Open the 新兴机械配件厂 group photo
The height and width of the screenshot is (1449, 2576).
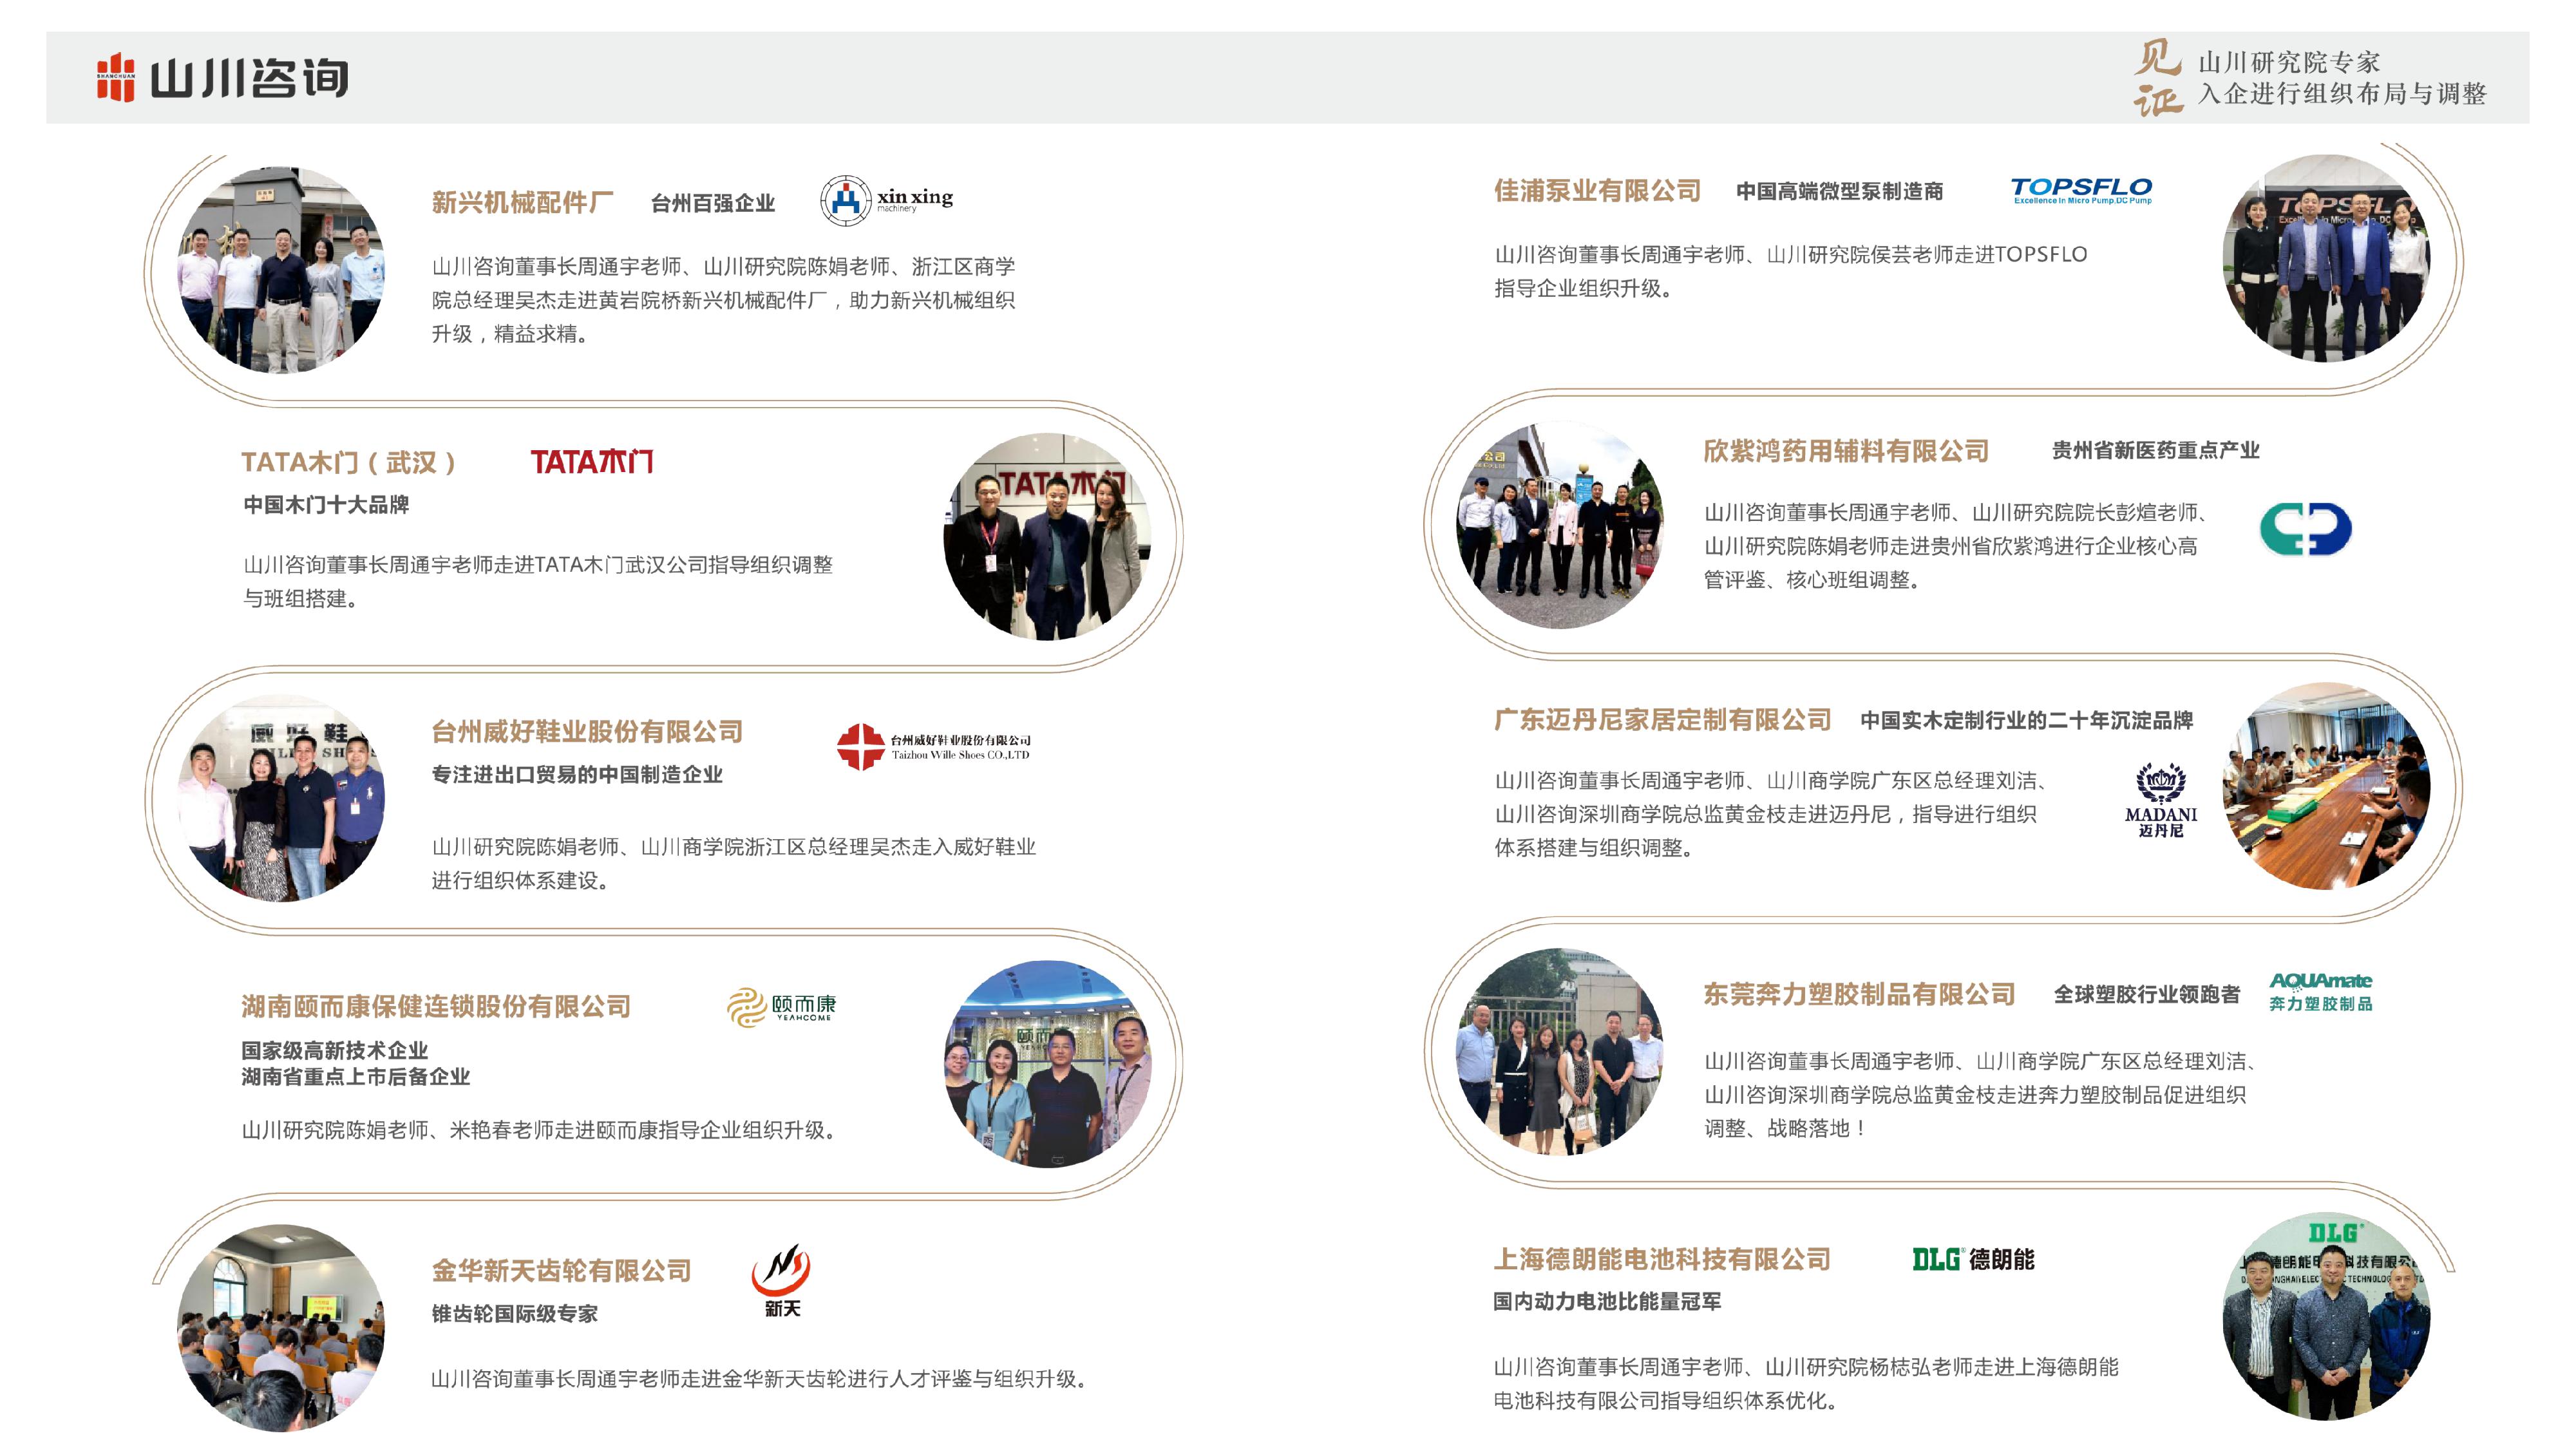pos(281,270)
